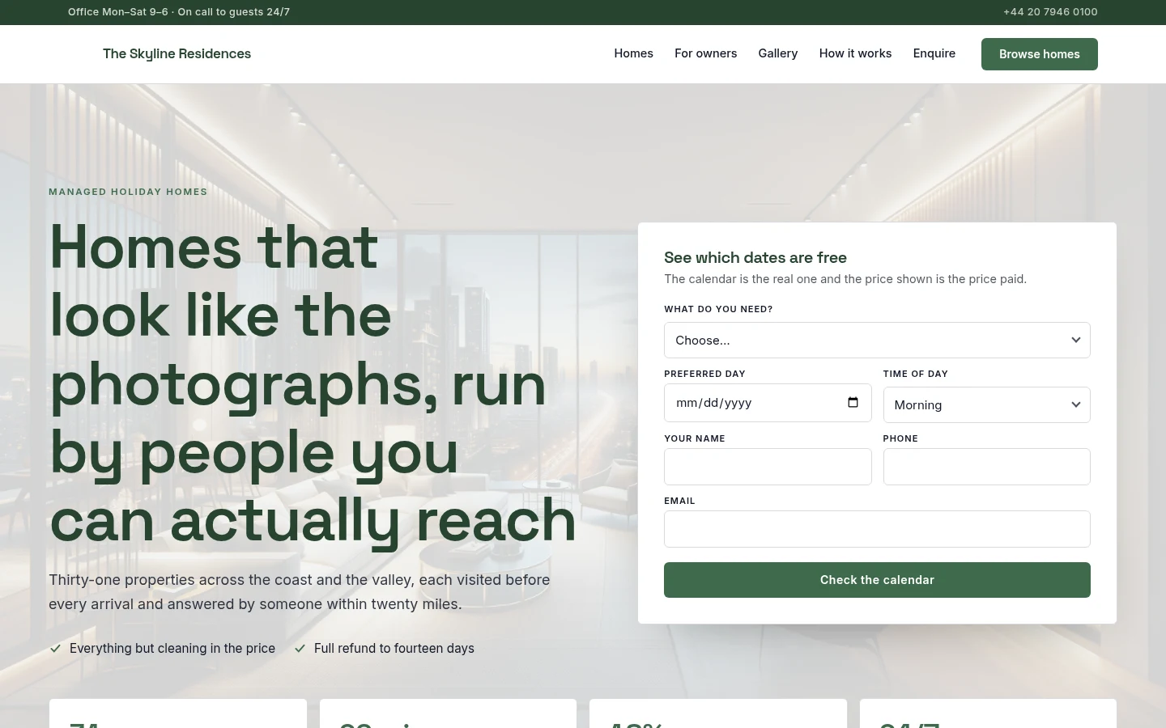Click the See which dates are free heading

click(x=755, y=258)
